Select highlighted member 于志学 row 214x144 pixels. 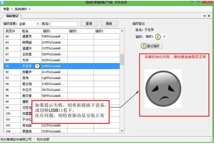tap(62, 66)
